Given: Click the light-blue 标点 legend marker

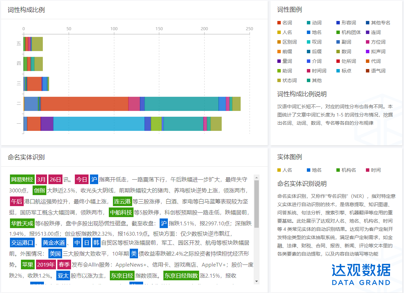Looking at the screenshot, I should tap(338, 71).
